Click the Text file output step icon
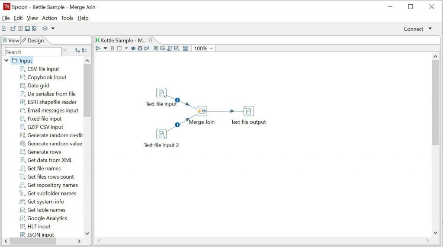This screenshot has width=443, height=247. [248, 111]
